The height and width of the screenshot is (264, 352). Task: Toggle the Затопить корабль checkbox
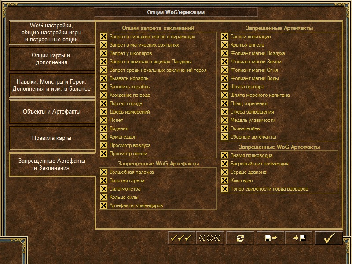(x=104, y=87)
